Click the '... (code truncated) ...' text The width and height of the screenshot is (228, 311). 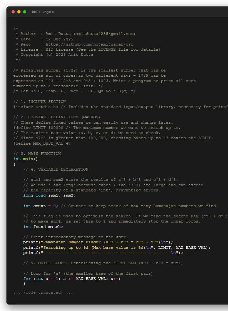tap(43, 292)
